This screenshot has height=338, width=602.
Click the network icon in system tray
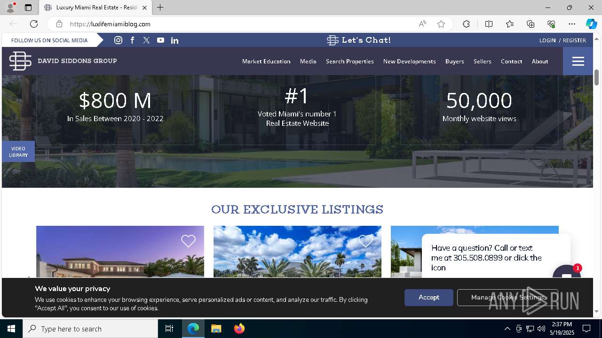530,329
